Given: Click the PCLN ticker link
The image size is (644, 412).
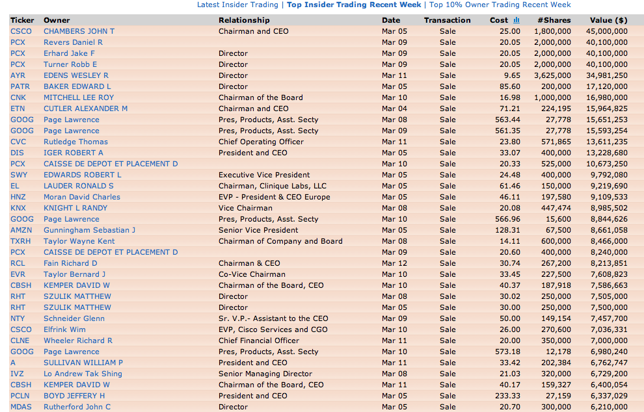Looking at the screenshot, I should (x=20, y=396).
